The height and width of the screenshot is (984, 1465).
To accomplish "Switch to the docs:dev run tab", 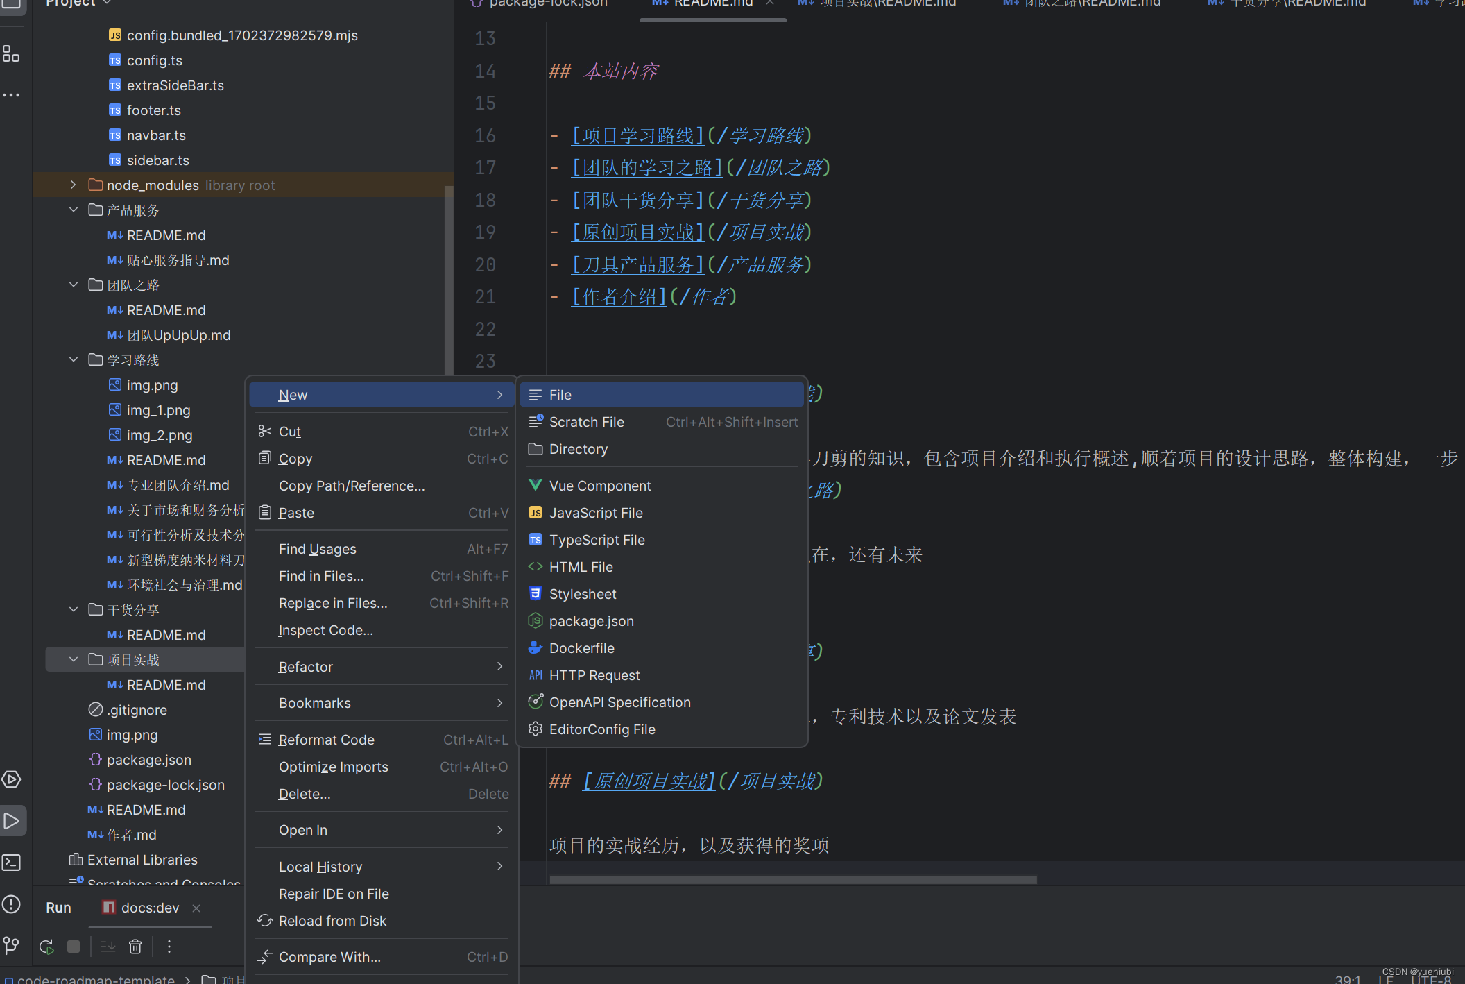I will pos(149,908).
